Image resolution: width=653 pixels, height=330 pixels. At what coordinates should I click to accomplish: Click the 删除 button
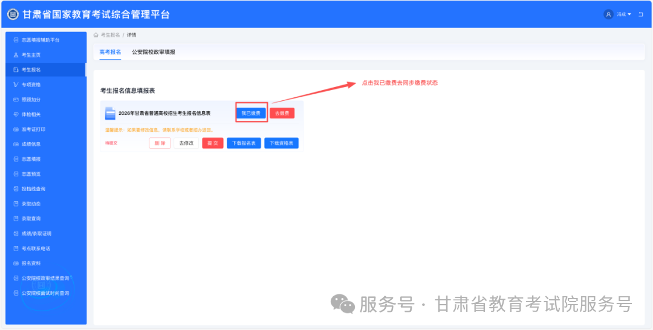point(160,143)
